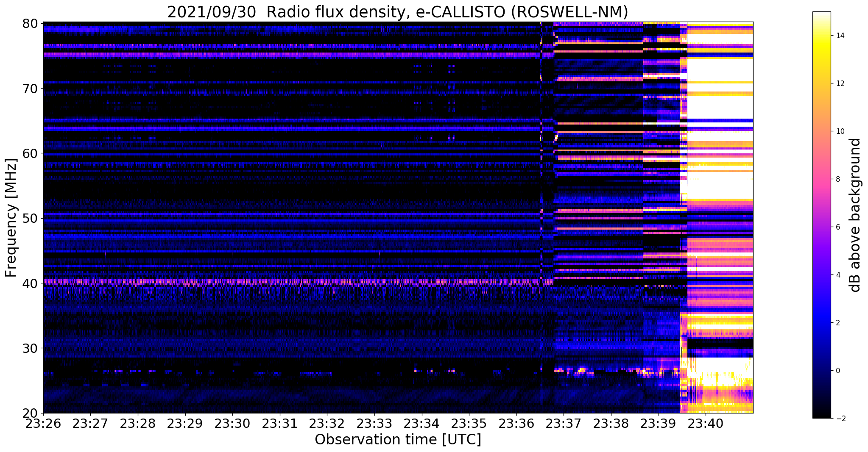Click the 23:33 time tick label

[374, 424]
